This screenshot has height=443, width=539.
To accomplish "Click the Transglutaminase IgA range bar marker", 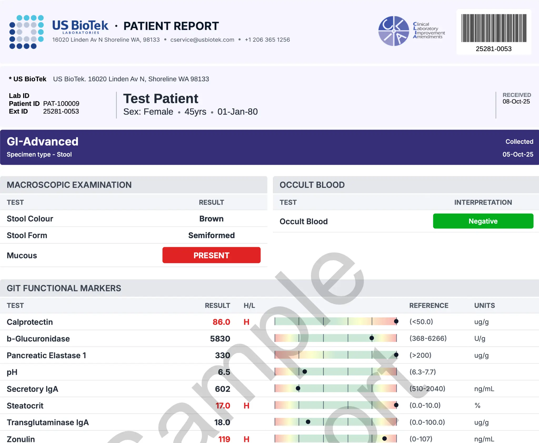I will (x=308, y=422).
